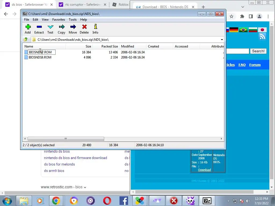Open Opera from the taskbar
This screenshot has width=275, height=206.
pos(107,201)
